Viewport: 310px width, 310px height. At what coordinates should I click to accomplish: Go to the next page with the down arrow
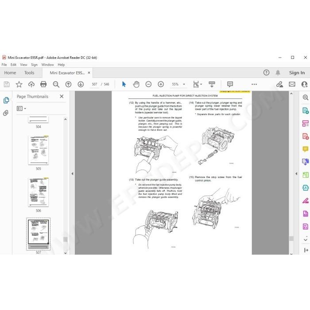[81, 85]
